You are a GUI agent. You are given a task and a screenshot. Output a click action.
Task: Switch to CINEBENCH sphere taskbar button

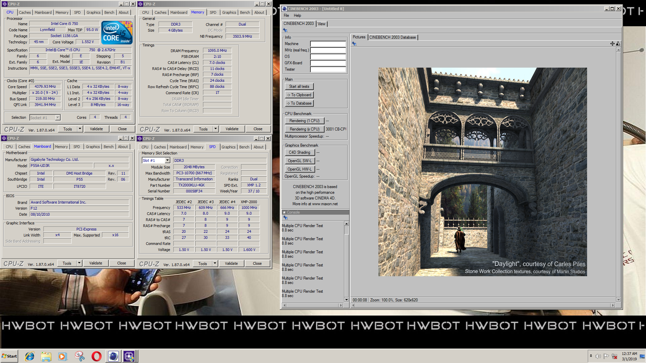tap(113, 356)
